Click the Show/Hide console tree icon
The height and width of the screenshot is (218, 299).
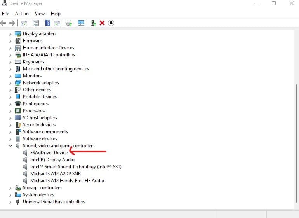[x=24, y=23]
